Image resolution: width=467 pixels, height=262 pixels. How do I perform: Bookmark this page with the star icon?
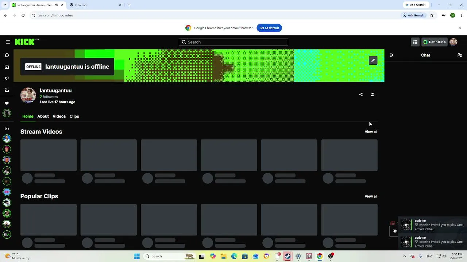[x=432, y=15]
